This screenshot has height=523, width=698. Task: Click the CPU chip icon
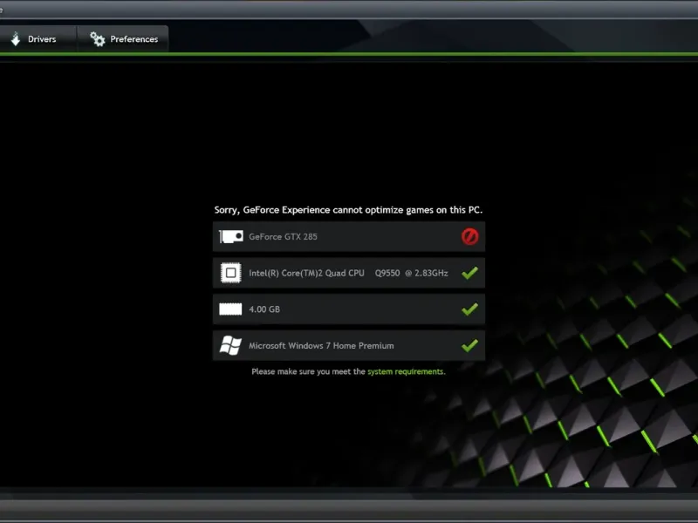(230, 273)
